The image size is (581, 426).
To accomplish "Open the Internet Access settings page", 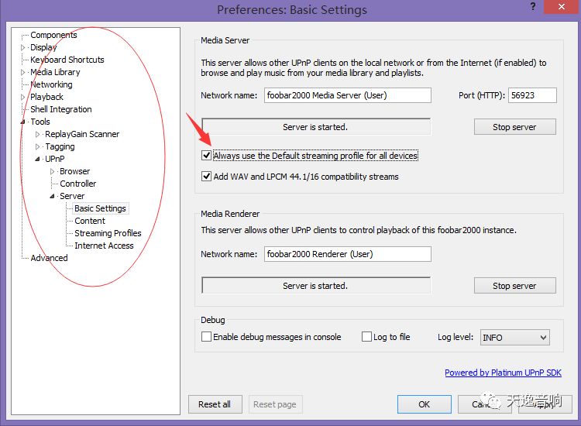I will (104, 246).
